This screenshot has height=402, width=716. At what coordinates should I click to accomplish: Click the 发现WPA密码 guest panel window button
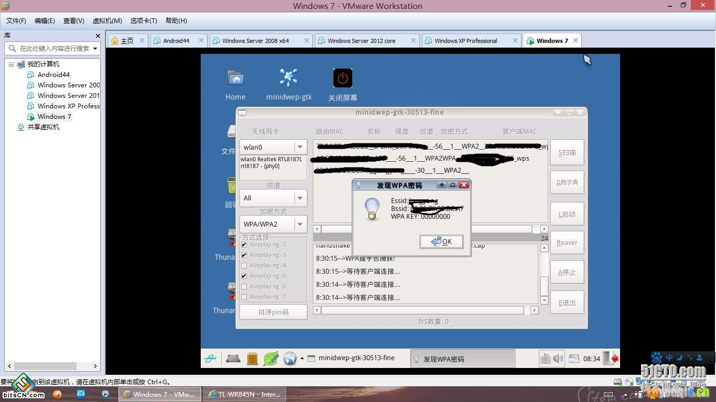(462, 359)
